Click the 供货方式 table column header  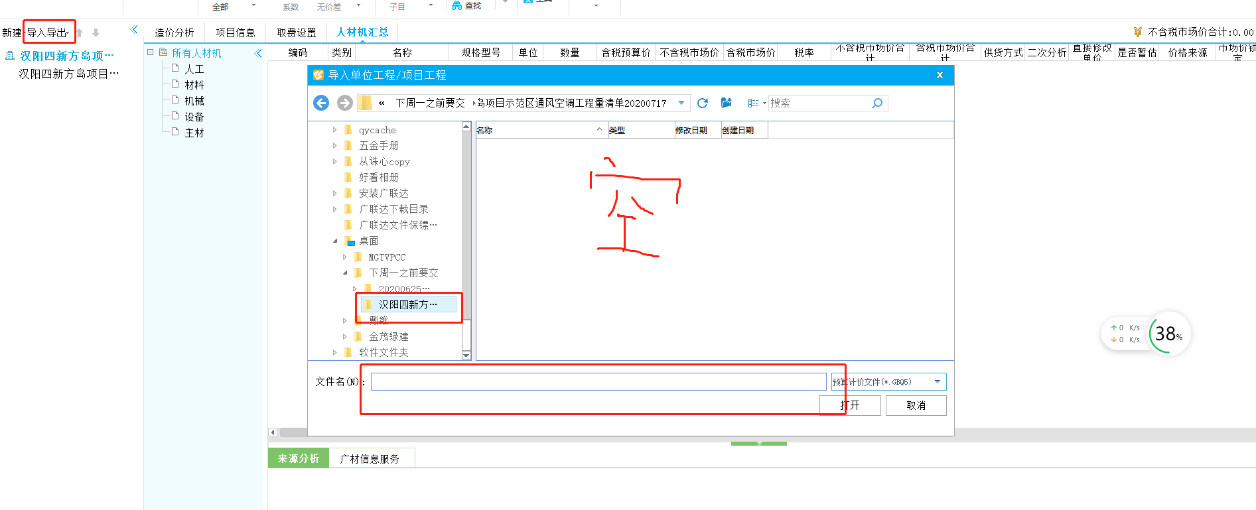[1003, 52]
